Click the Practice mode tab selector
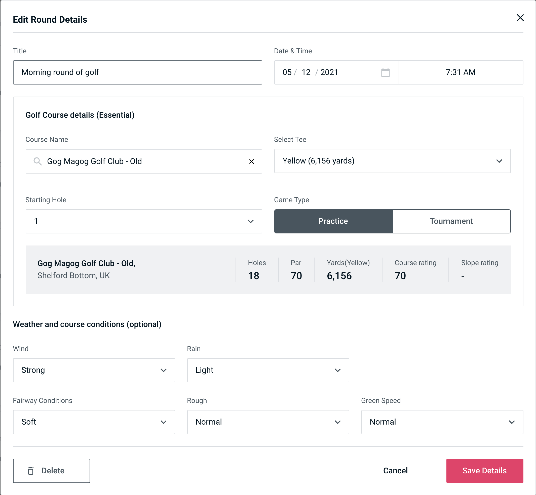Viewport: 536px width, 495px height. pos(333,221)
